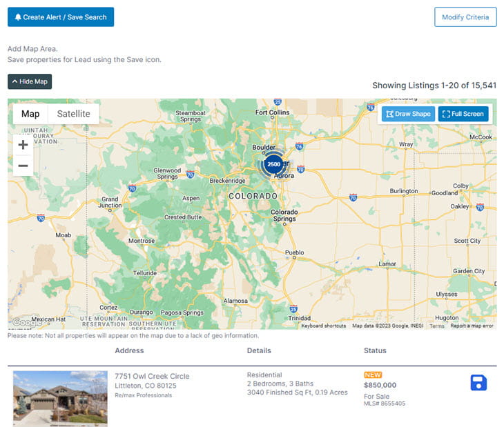Open 7751 Owl Creek Circle listing photo

point(60,399)
